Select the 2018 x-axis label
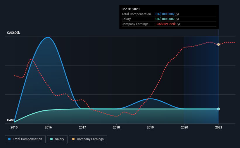Screen dimensions: 240x148 [x=116, y=127]
